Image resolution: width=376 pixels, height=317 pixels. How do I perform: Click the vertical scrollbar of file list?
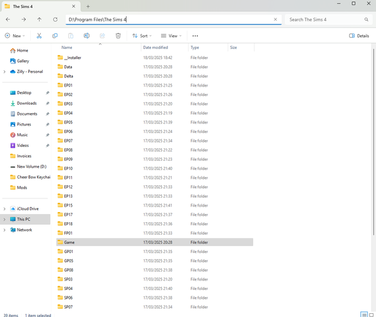(x=373, y=142)
